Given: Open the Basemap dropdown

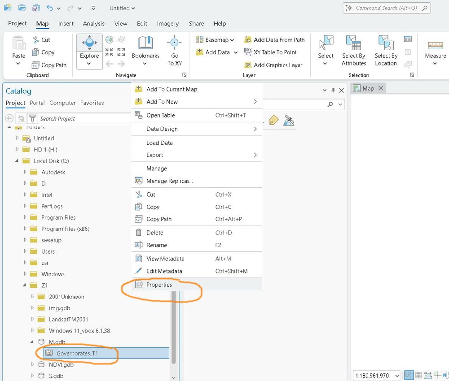Looking at the screenshot, I should point(215,40).
